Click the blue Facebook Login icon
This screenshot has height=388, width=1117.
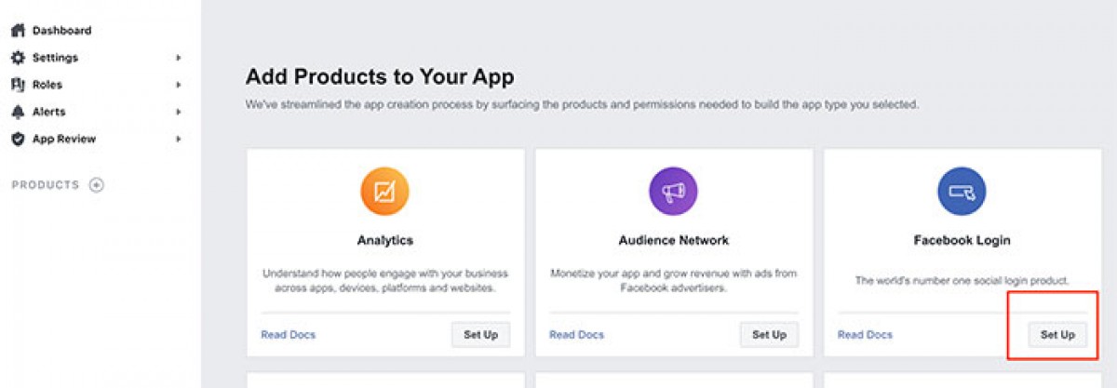[x=962, y=193]
